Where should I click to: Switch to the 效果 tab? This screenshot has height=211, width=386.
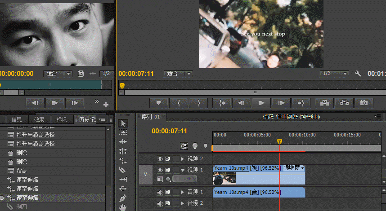click(x=39, y=119)
